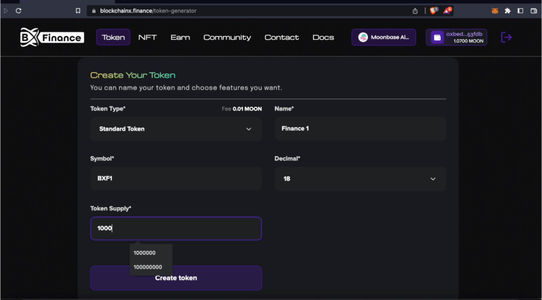Click the logout arrow icon
The height and width of the screenshot is (300, 542).
tap(506, 37)
